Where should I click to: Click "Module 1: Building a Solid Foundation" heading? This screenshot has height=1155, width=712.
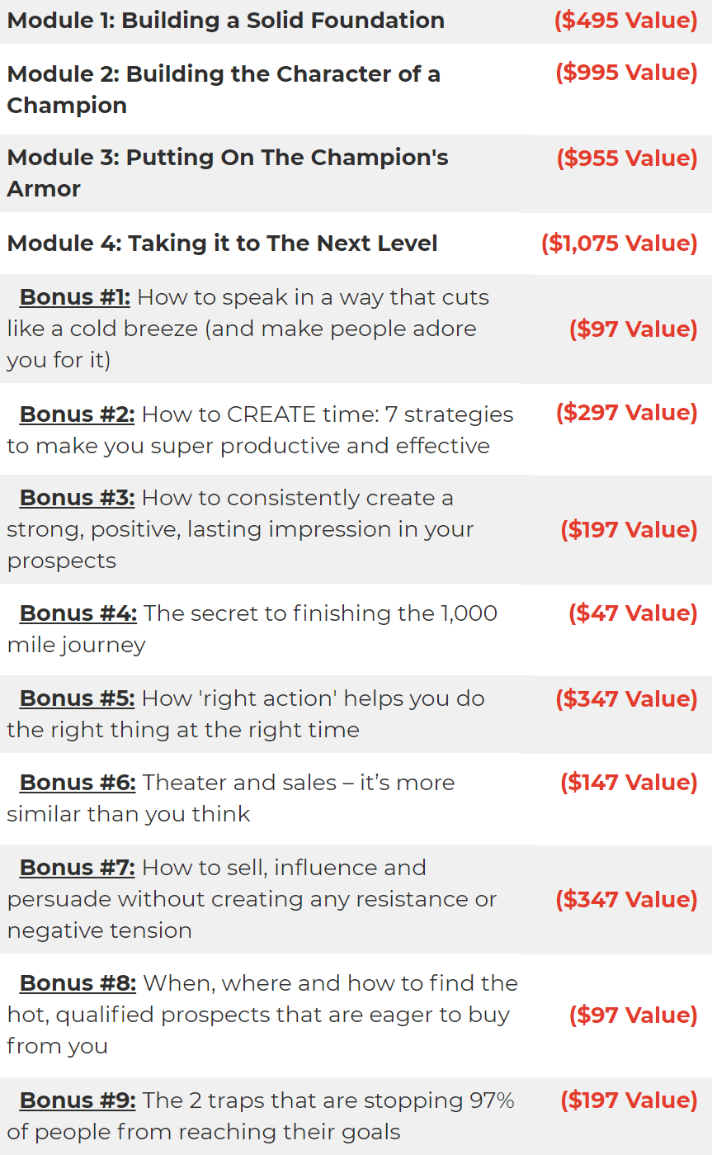pos(225,21)
